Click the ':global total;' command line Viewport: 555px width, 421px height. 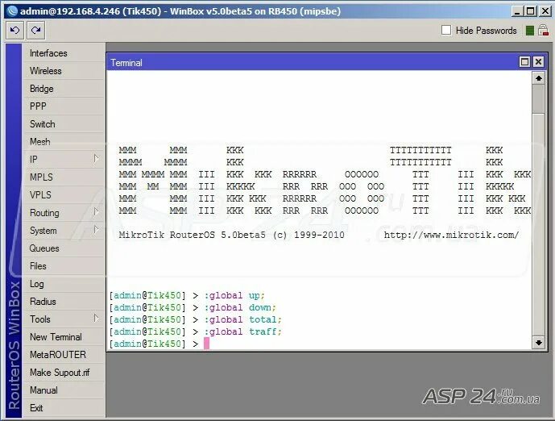242,319
